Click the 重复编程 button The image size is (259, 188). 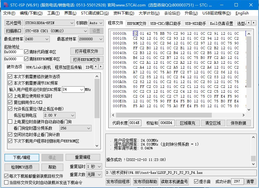pos(83,157)
